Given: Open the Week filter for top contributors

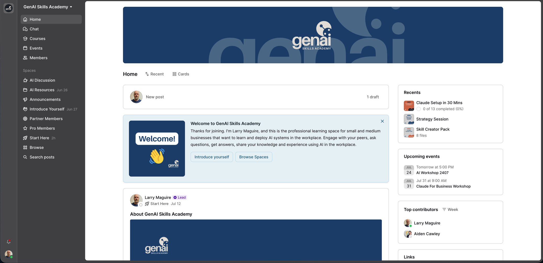Looking at the screenshot, I should (450, 209).
